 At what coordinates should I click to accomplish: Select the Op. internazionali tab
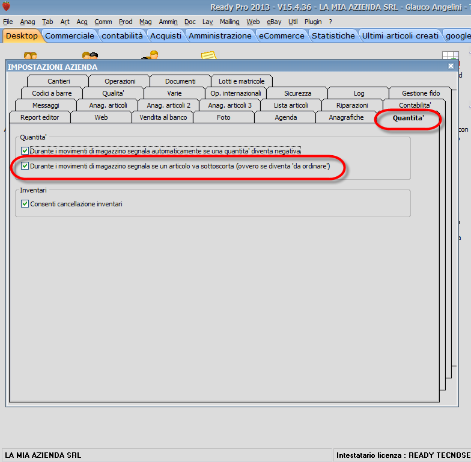(235, 93)
